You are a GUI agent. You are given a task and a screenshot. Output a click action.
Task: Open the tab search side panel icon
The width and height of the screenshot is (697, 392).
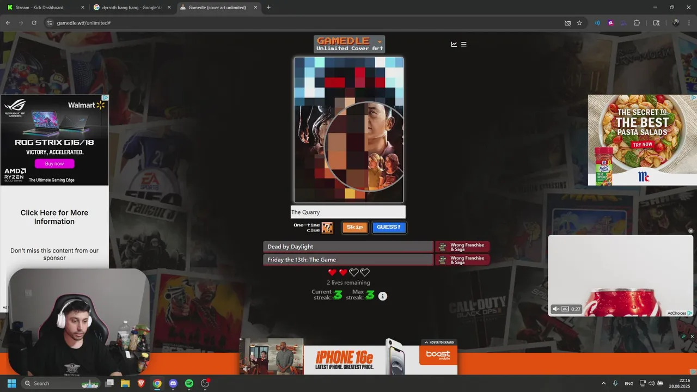(656, 23)
